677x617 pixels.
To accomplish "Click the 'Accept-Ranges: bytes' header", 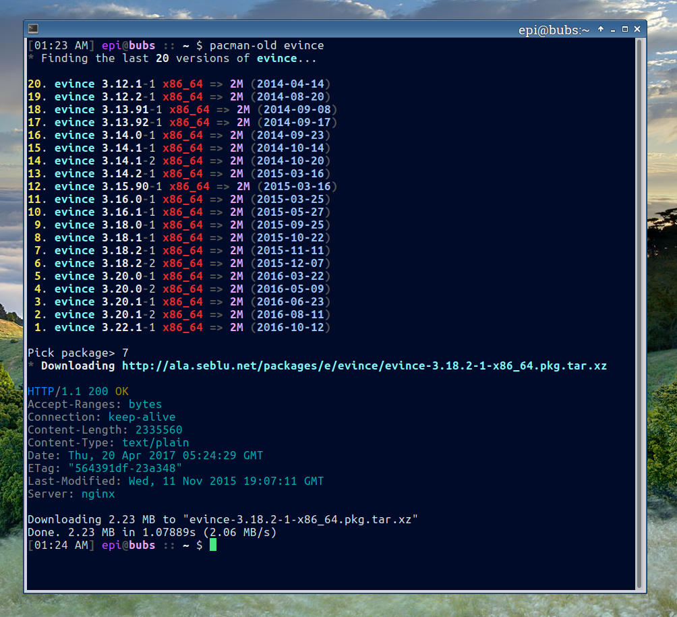I will 94,405.
